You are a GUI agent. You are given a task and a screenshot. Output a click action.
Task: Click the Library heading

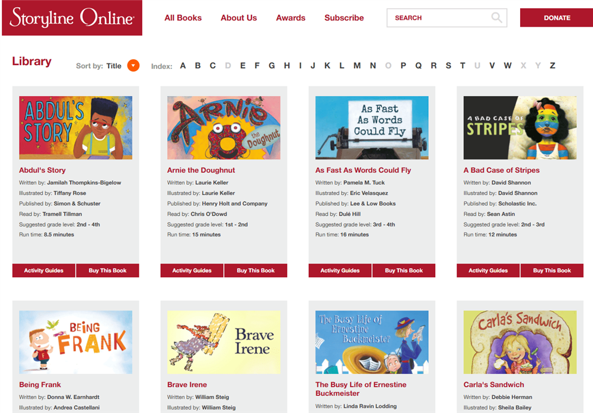tap(32, 61)
